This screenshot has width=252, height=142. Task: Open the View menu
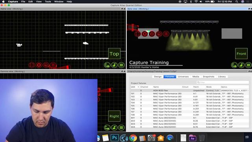coord(39,2)
